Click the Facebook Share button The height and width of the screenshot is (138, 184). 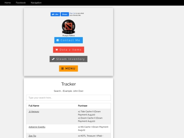(65, 14)
